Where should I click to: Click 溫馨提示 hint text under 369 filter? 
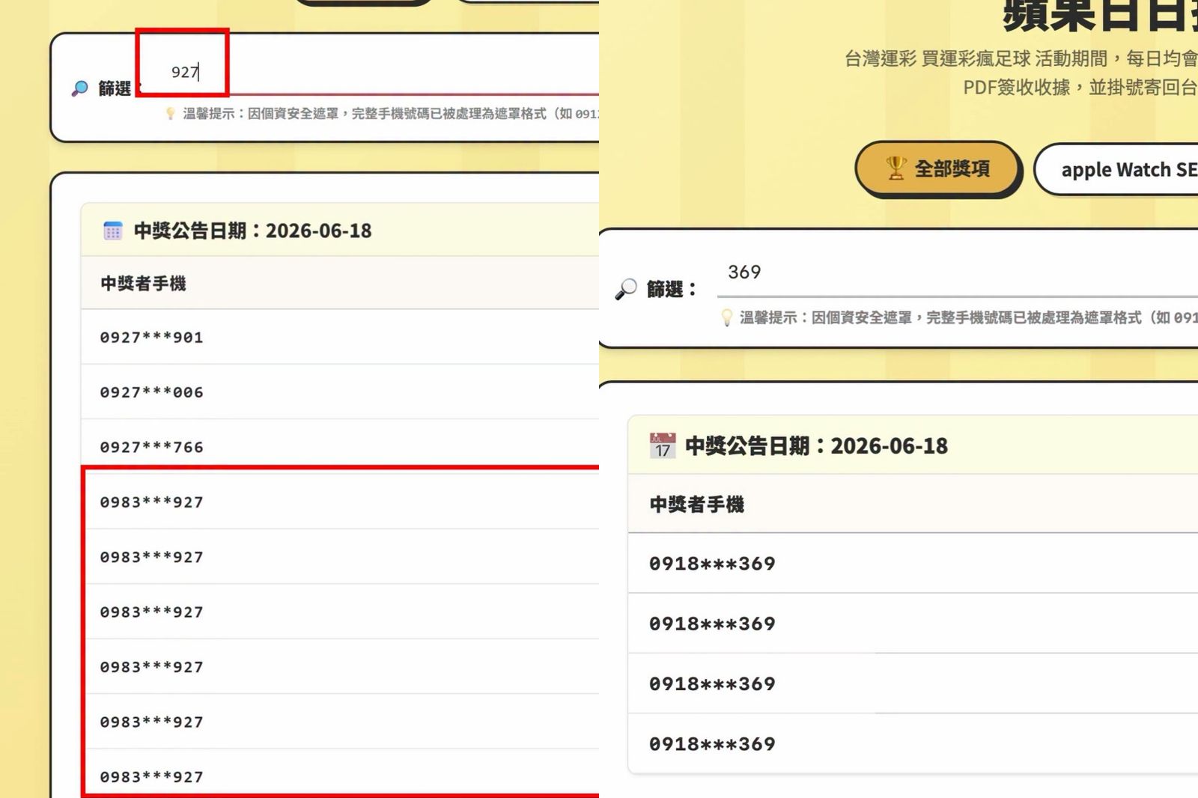click(969, 318)
